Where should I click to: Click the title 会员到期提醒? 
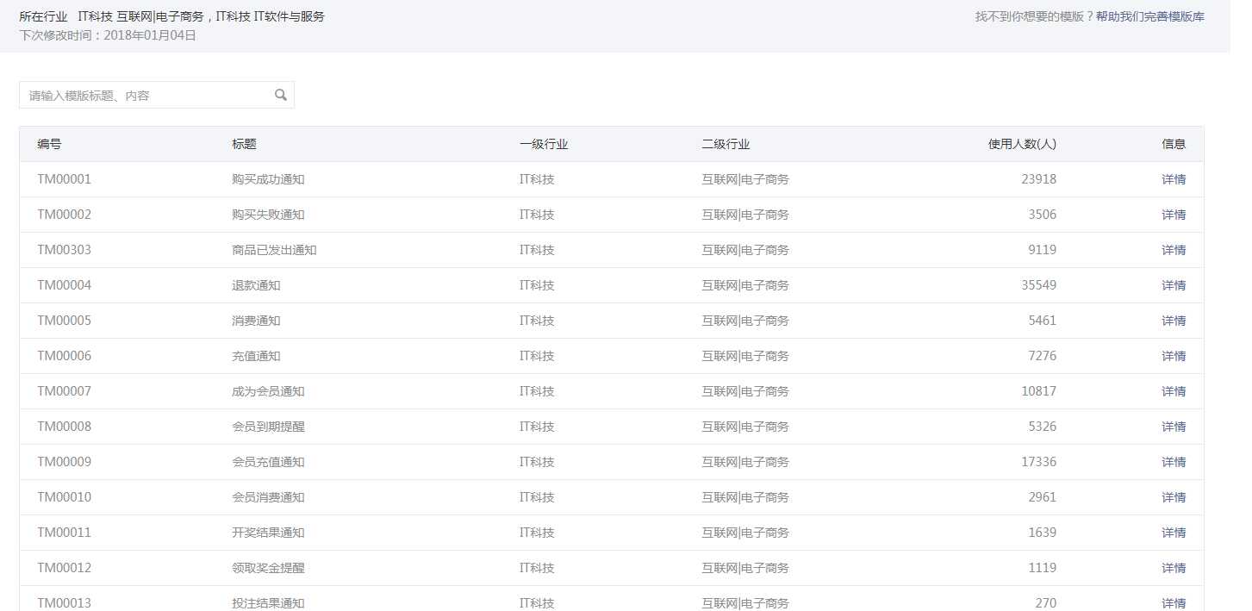click(x=268, y=427)
